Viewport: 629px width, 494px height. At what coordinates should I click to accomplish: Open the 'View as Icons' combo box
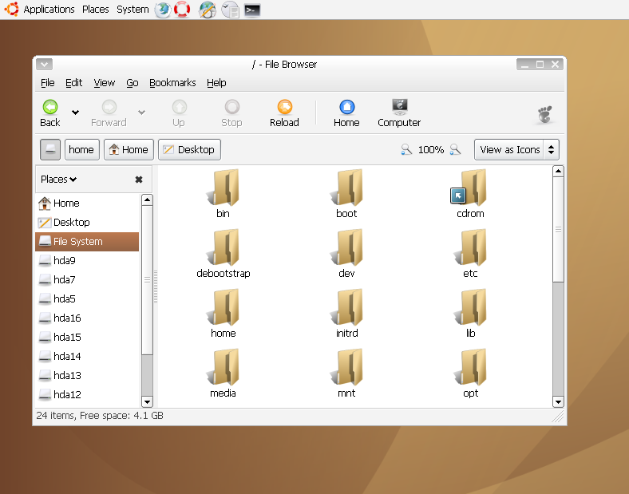516,149
